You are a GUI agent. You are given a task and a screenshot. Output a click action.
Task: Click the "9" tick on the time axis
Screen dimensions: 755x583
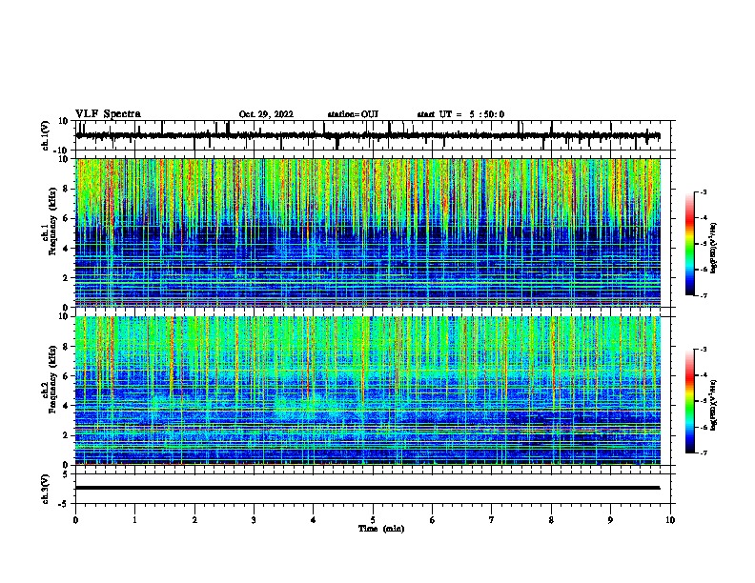click(x=610, y=520)
